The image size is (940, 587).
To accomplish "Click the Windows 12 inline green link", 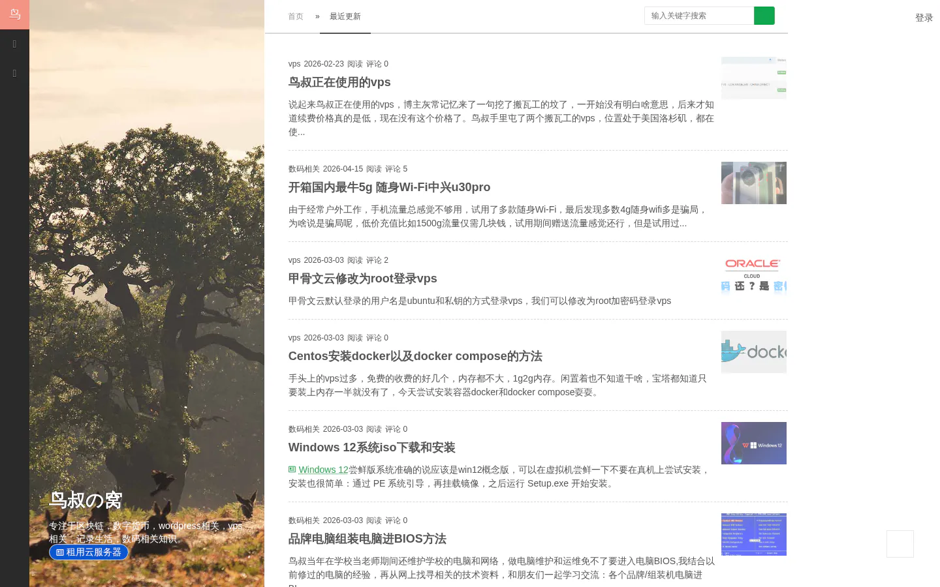I will coord(324,470).
